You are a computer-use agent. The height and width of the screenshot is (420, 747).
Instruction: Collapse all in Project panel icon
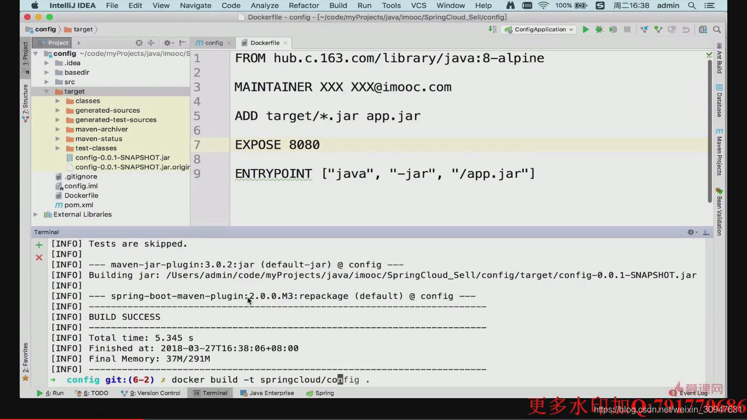click(151, 43)
